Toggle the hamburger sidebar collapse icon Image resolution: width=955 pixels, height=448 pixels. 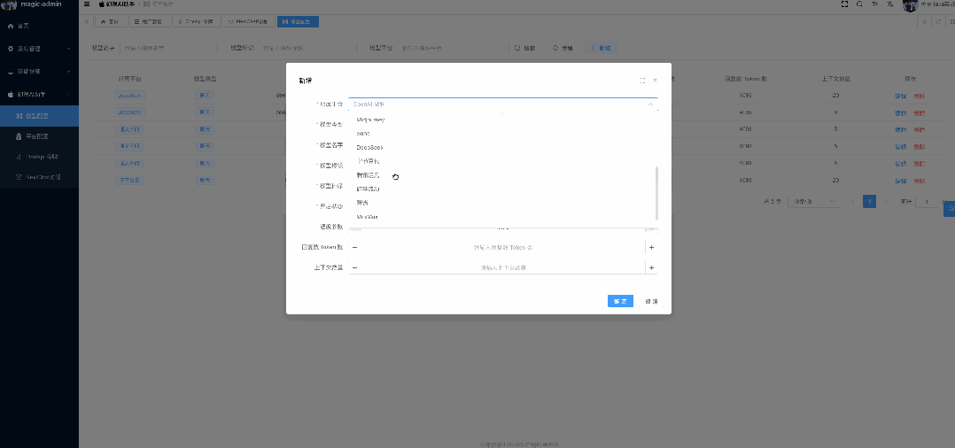coord(87,4)
